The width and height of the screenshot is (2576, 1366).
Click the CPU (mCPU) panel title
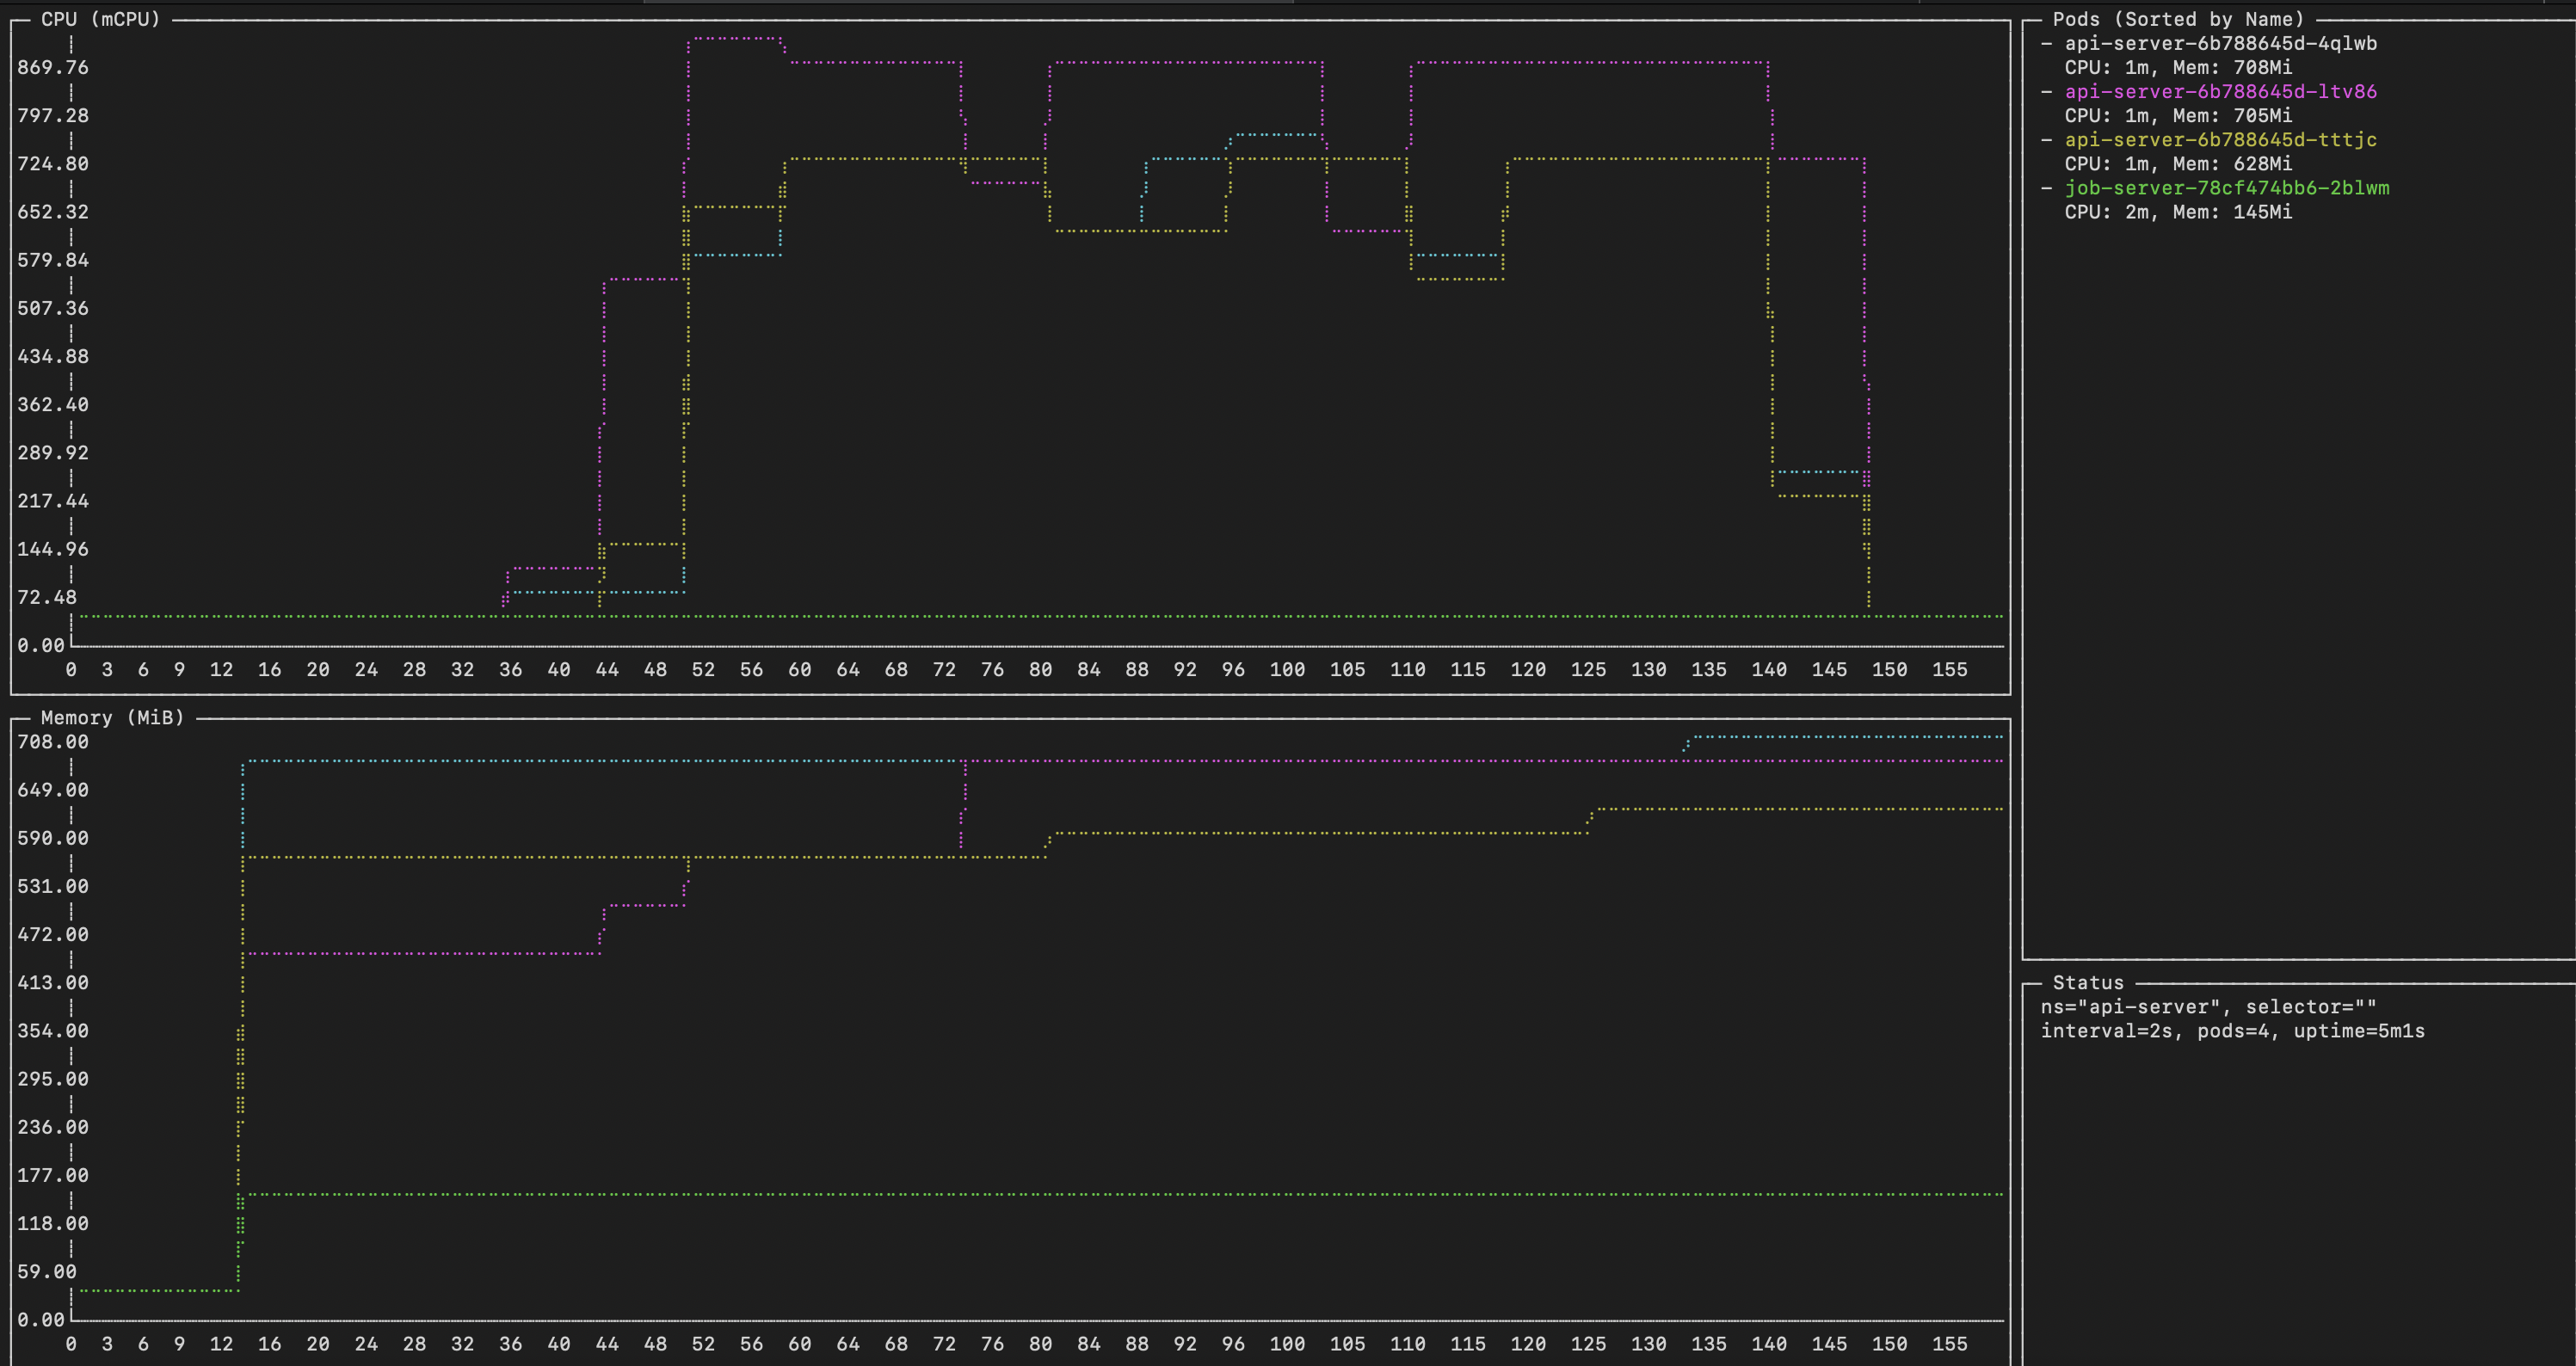coord(100,19)
